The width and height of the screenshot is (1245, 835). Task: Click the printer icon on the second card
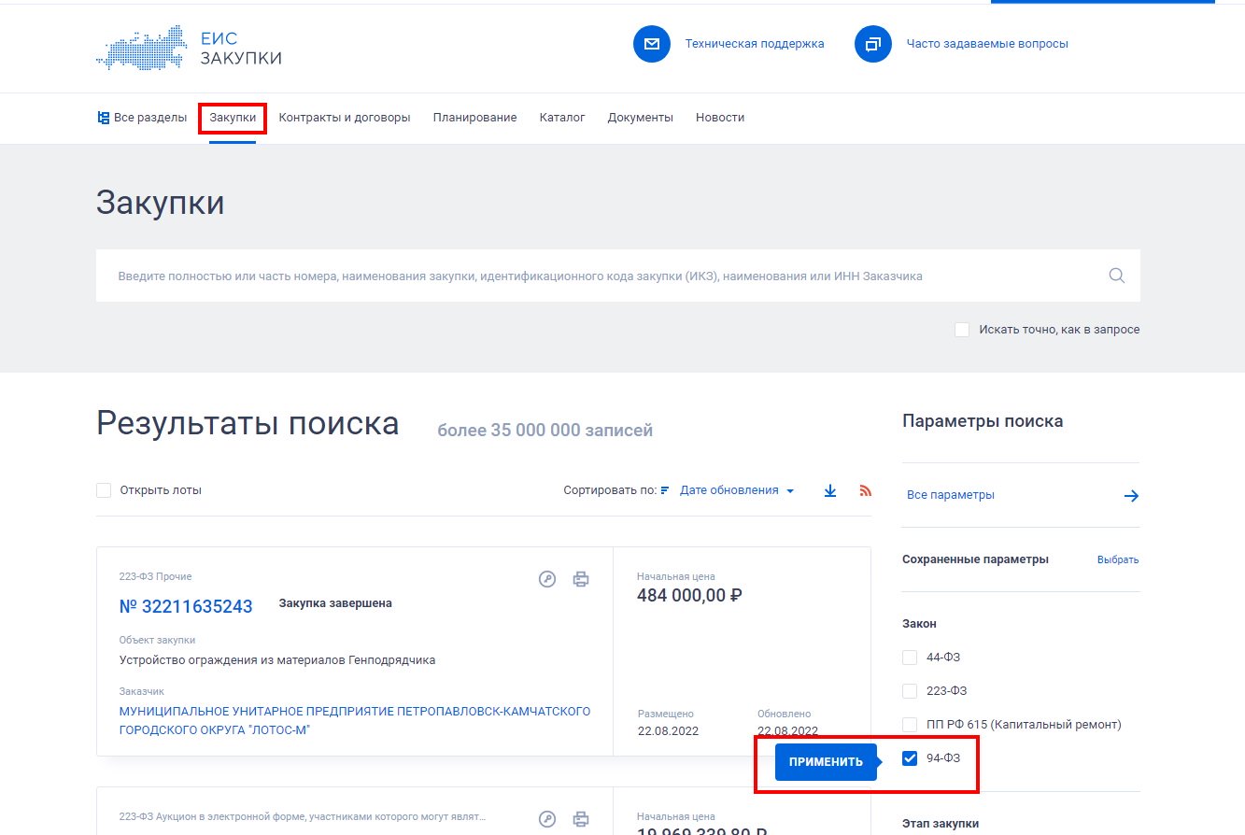click(x=581, y=819)
